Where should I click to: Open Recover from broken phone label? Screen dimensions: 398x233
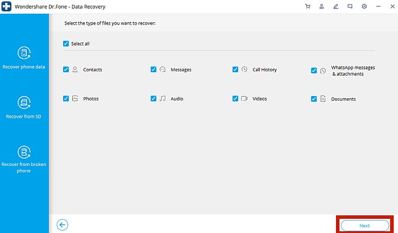(x=24, y=168)
